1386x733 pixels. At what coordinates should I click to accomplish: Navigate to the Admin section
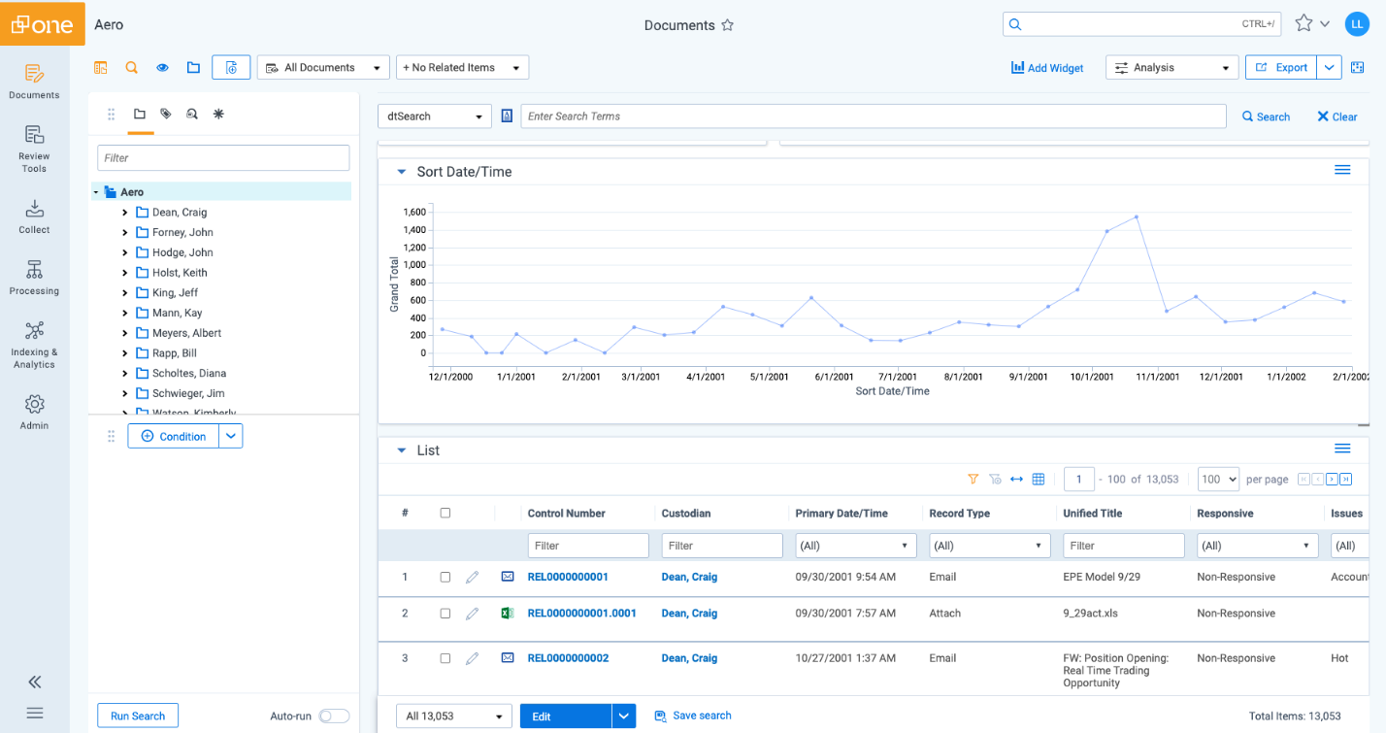34,410
